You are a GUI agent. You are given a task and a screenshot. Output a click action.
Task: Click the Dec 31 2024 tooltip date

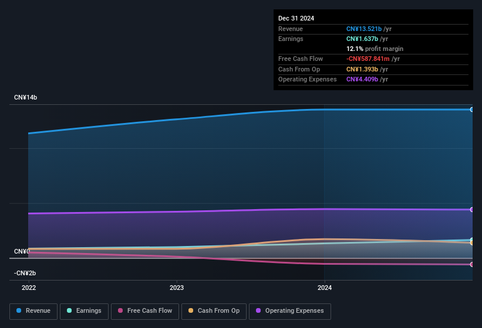coord(296,18)
